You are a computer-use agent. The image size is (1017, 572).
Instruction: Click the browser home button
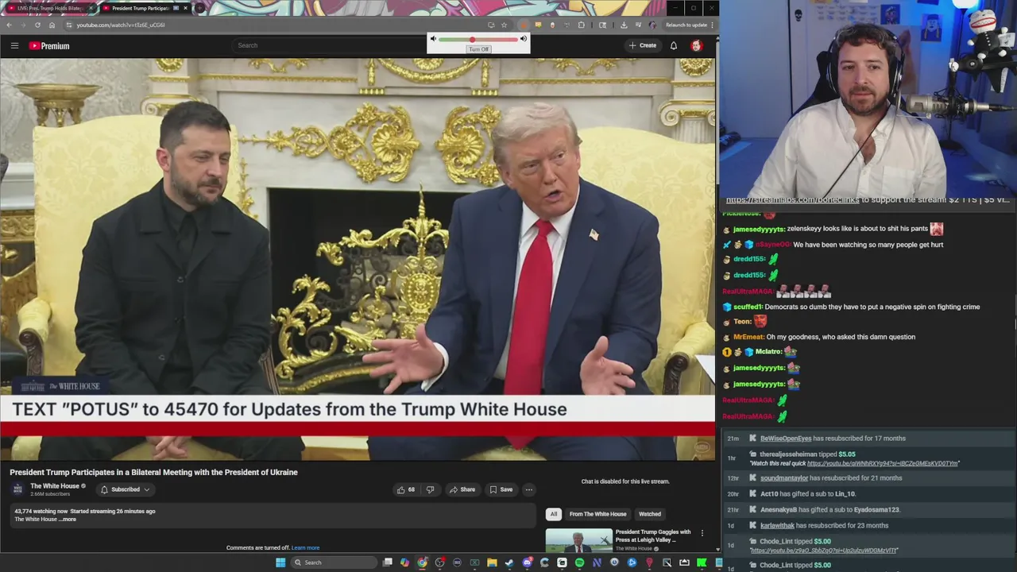click(52, 25)
